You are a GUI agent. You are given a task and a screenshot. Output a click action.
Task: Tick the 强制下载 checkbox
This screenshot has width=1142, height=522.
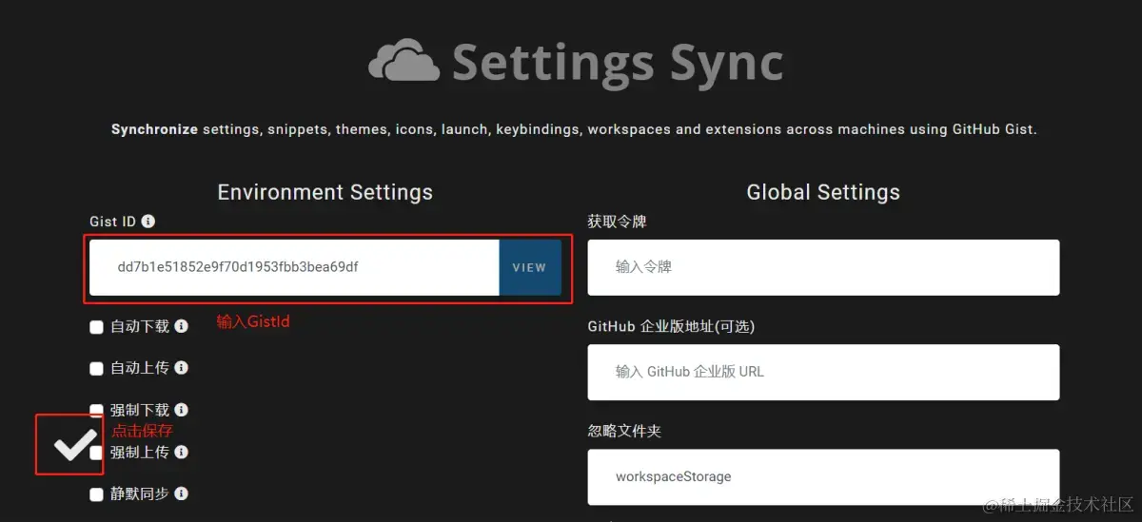click(x=96, y=411)
